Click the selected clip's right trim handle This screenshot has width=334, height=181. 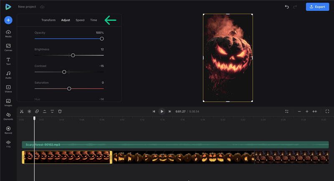tap(111, 157)
